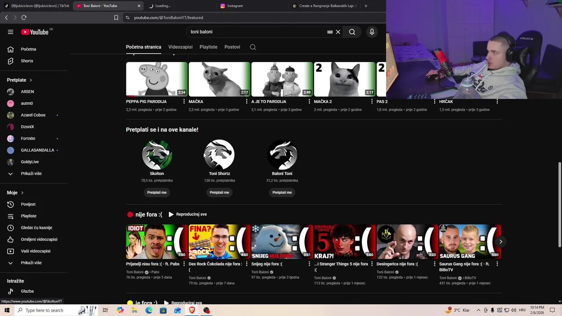Expand the Pretplate section header

point(20,80)
